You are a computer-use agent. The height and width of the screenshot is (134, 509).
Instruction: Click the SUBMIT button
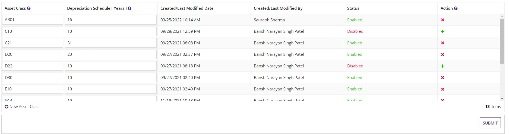tap(490, 123)
